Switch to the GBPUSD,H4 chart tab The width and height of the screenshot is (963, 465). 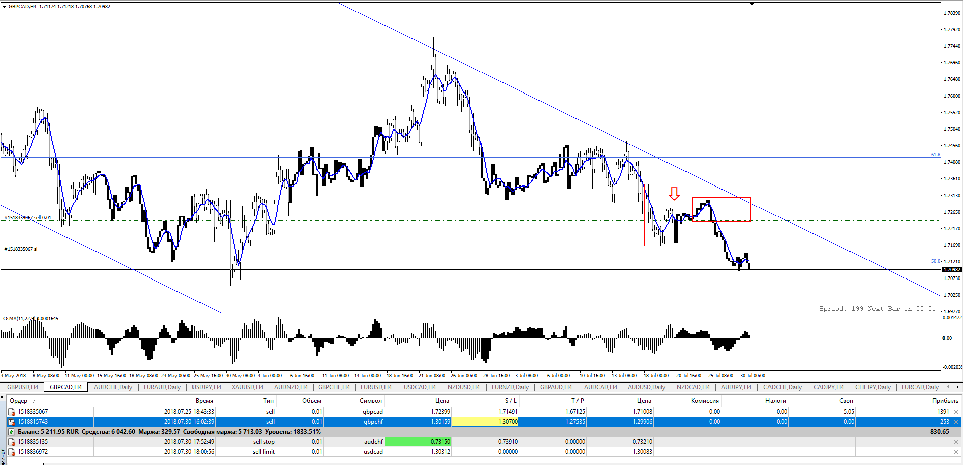tap(23, 387)
